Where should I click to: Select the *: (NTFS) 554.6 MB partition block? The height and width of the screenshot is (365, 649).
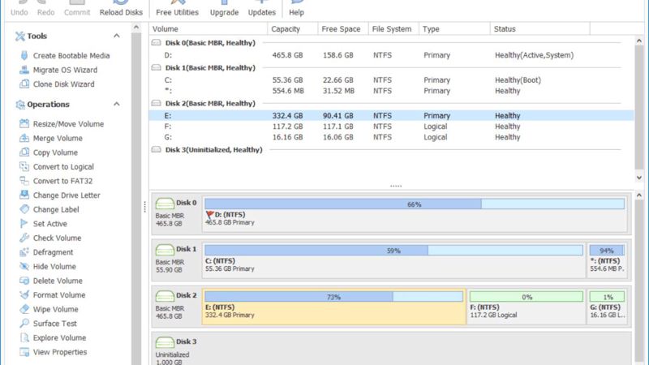[607, 260]
